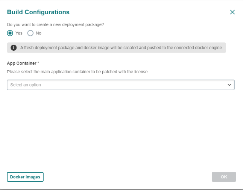Viewport: 243px width, 190px height.
Task: Select the Yes radio button
Action: coord(10,33)
